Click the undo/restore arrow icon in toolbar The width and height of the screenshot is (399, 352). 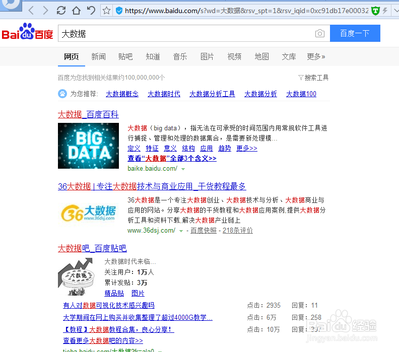[91, 11]
